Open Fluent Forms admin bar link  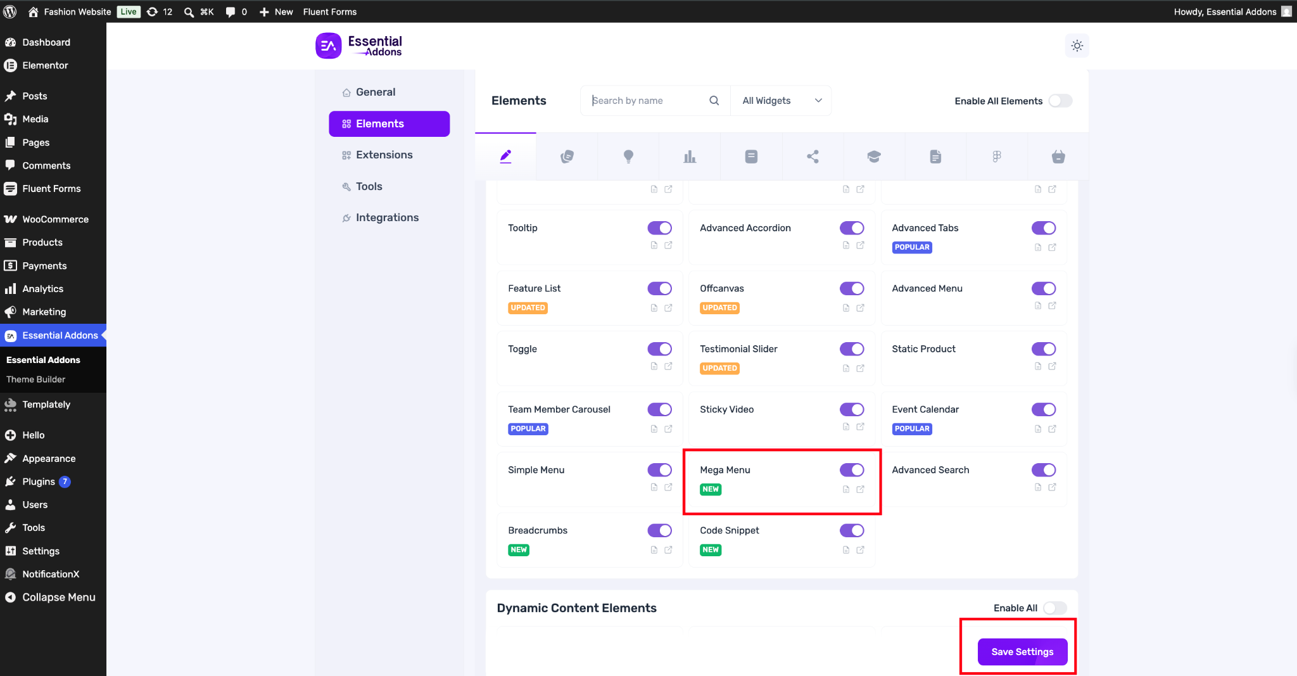click(330, 11)
